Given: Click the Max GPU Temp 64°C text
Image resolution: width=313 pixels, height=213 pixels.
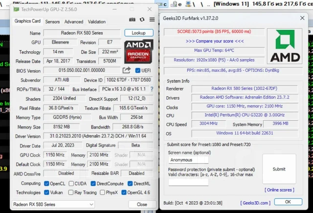Looking at the screenshot, I should [214, 50].
